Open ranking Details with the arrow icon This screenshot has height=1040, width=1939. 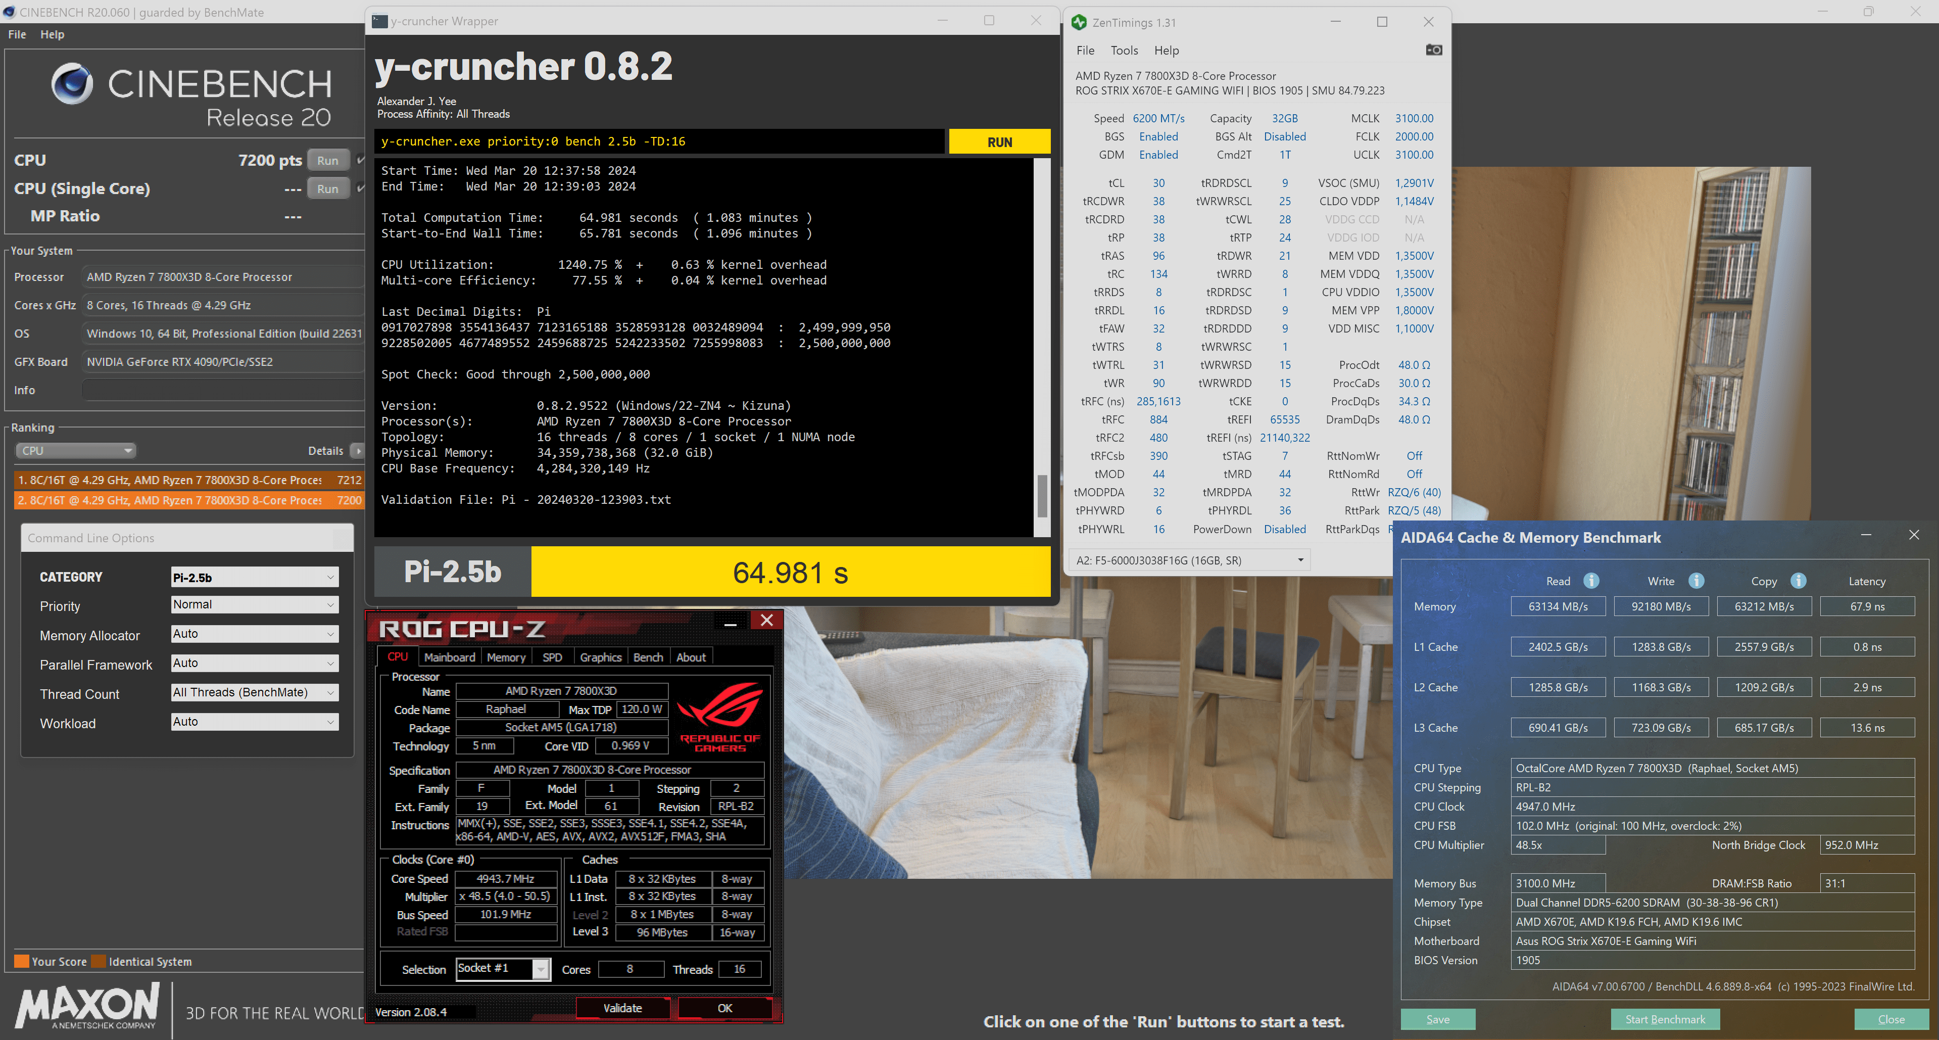point(358,451)
